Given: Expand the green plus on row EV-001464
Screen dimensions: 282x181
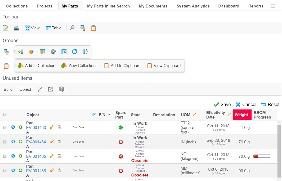Looking at the screenshot, I should coord(21,142).
